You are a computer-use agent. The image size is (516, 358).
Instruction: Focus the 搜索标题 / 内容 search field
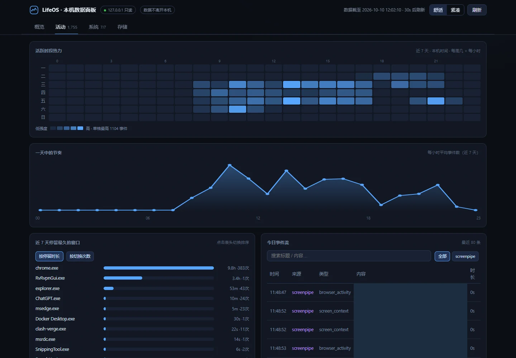click(x=349, y=256)
